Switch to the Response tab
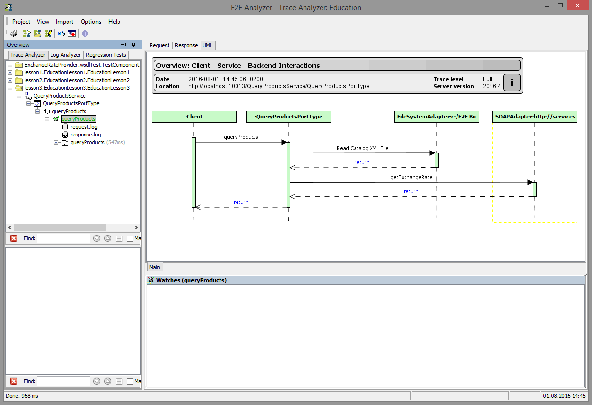The image size is (592, 405). (186, 45)
